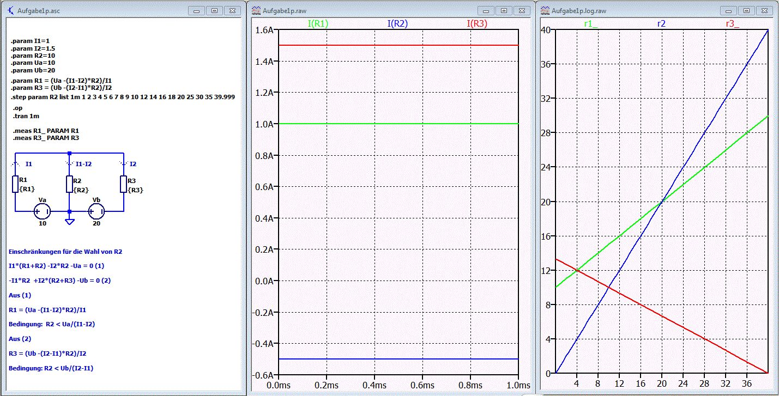
Task: Click the blue r2 axis label in log plot
Action: point(661,23)
